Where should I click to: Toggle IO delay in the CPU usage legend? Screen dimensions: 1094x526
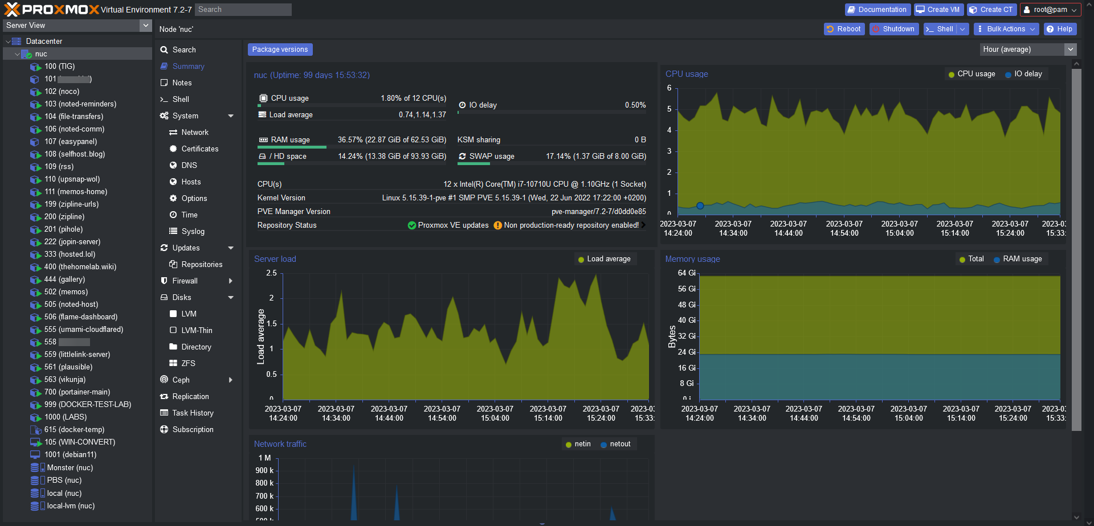(1024, 73)
